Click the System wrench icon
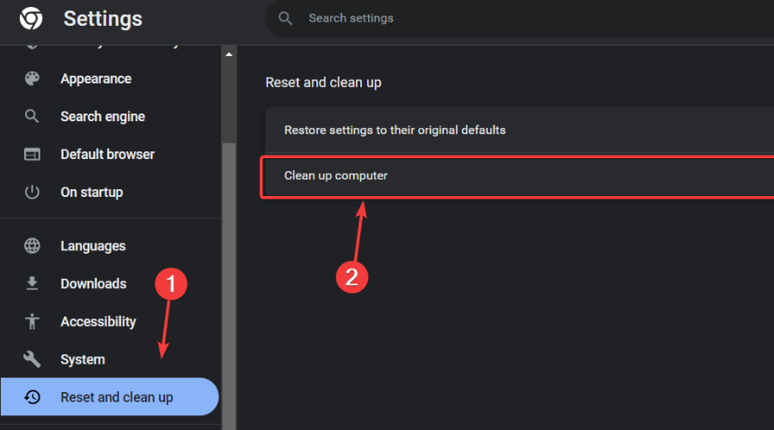The image size is (774, 430). pyautogui.click(x=32, y=359)
